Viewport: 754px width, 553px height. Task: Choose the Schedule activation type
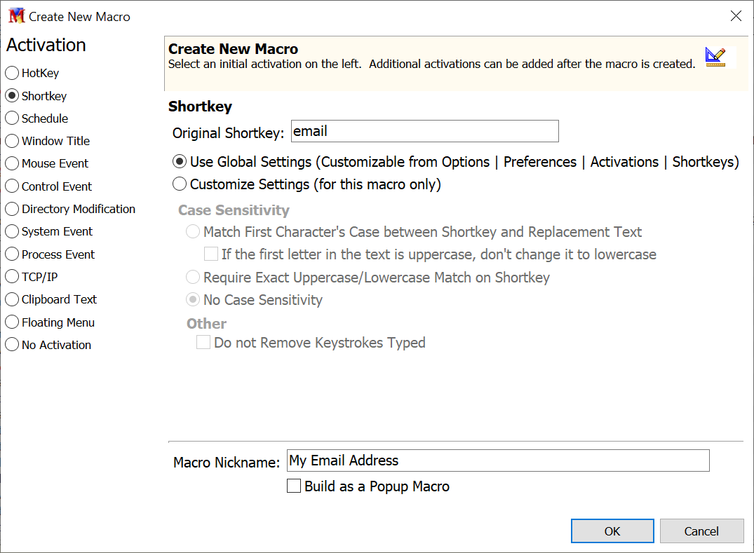(12, 118)
